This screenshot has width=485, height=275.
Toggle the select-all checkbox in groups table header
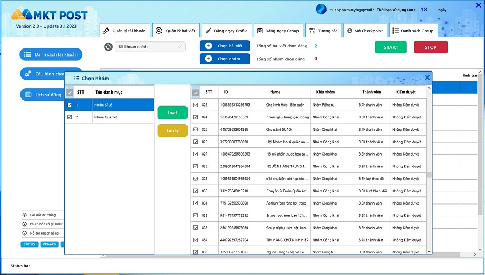click(x=196, y=93)
